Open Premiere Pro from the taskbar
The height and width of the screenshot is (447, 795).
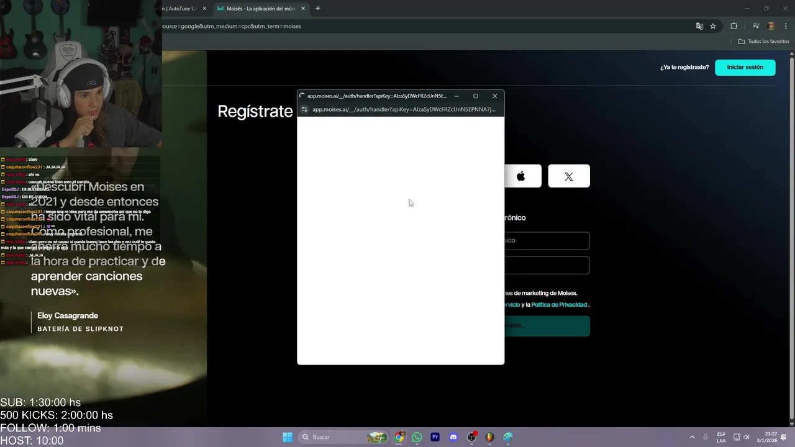pos(435,437)
